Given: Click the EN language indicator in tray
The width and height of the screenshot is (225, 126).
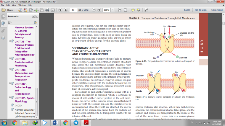Looking at the screenshot, I should (x=192, y=122).
